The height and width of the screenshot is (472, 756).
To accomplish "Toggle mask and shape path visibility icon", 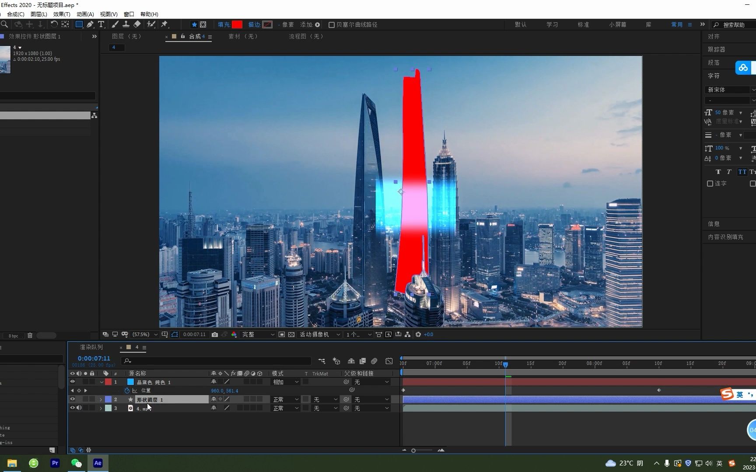I will [x=175, y=334].
